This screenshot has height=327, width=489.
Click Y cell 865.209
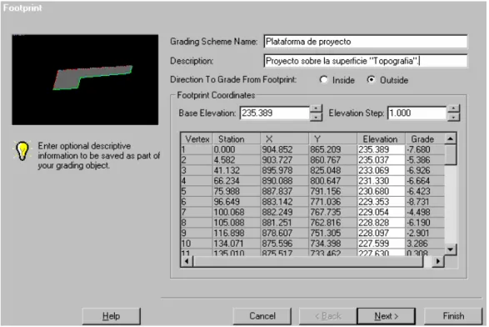coord(332,149)
